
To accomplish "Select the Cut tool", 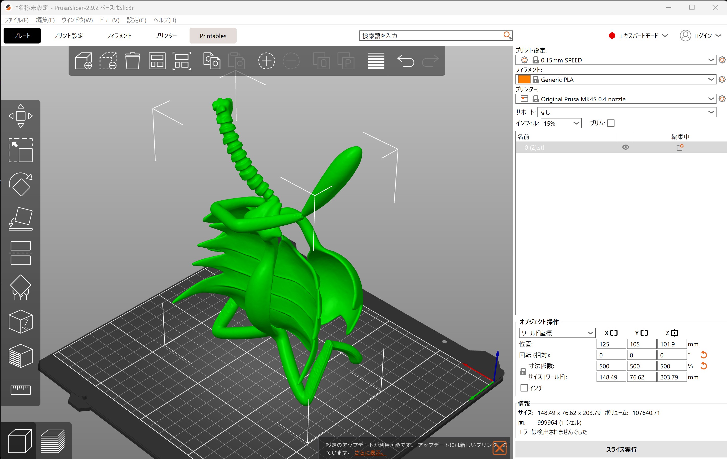I will point(20,253).
